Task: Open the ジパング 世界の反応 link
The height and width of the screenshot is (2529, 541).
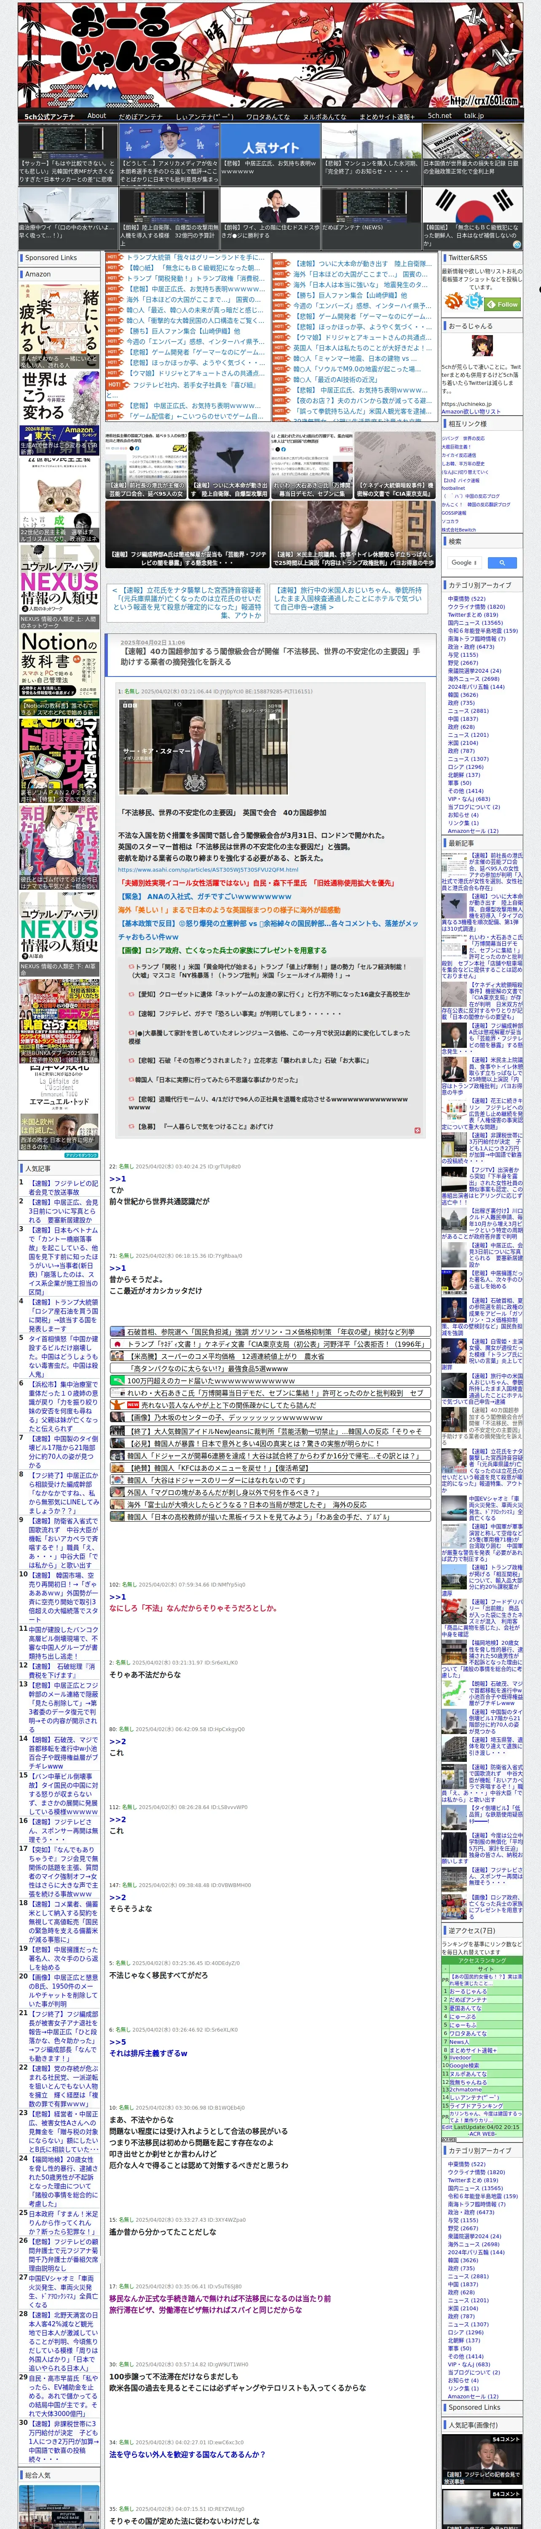Action: coord(463,438)
